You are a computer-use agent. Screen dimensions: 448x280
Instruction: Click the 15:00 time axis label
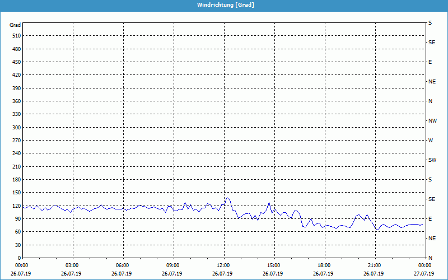(274, 265)
